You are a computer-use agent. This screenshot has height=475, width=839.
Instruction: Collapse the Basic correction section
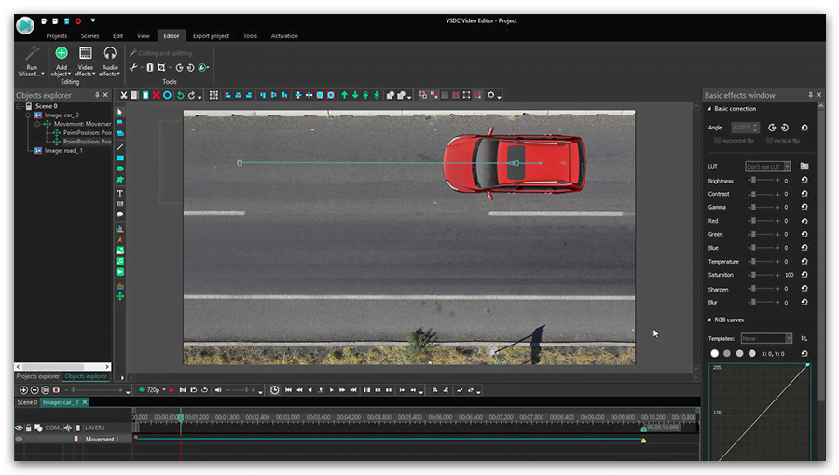click(x=708, y=109)
